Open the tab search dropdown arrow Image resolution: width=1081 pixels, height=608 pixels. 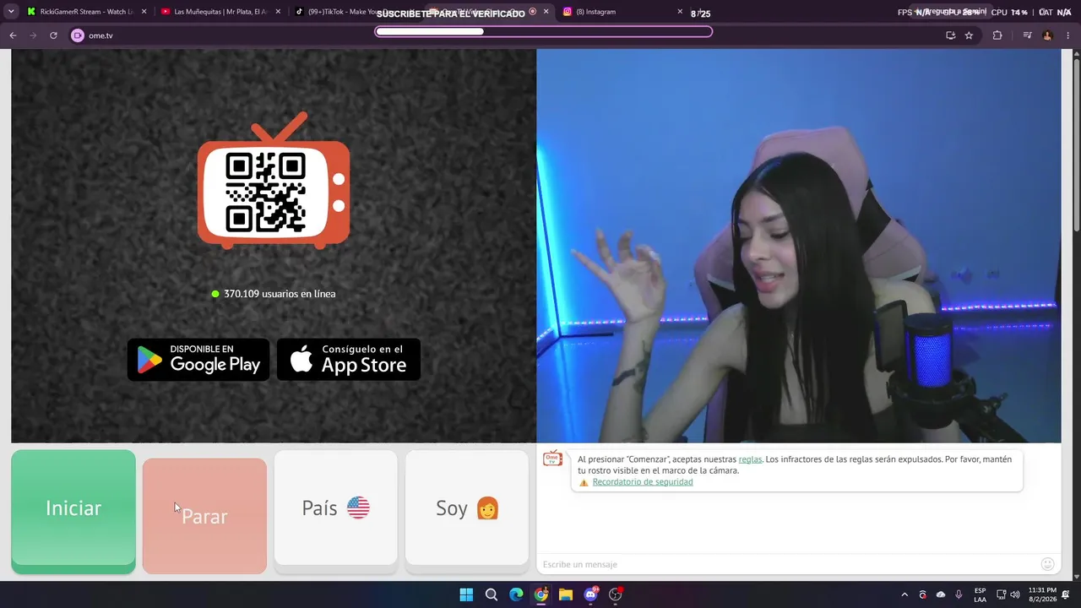[11, 12]
